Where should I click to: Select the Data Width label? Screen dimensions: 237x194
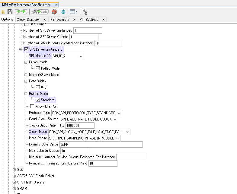[x=37, y=81]
